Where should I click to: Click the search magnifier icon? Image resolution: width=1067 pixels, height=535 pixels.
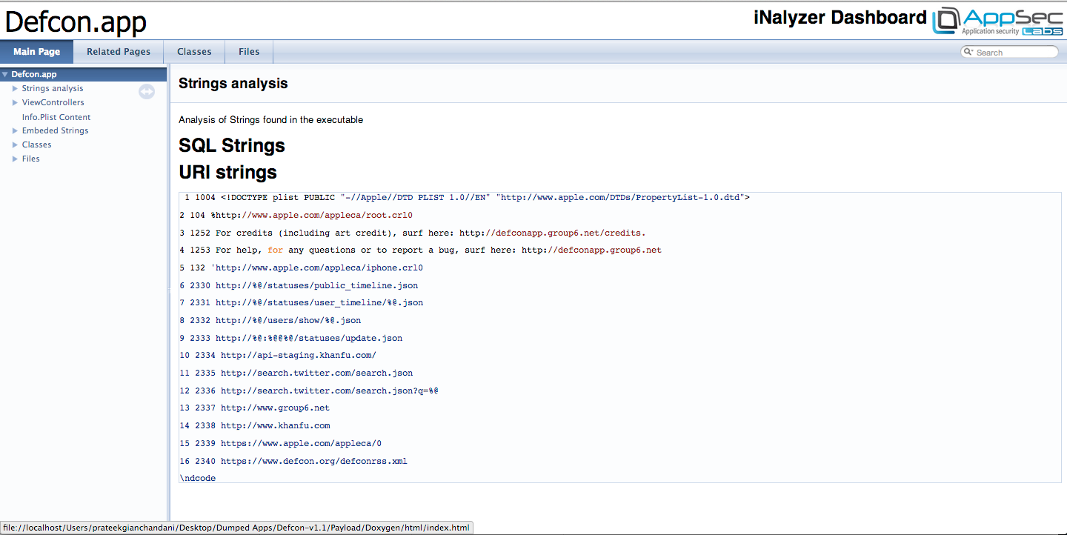coord(968,52)
